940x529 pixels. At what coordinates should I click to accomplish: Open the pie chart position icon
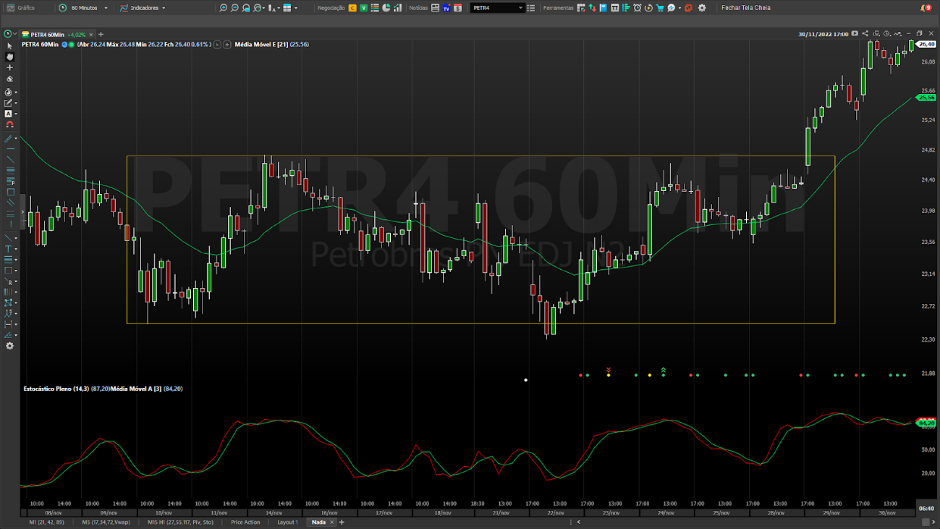click(x=386, y=8)
